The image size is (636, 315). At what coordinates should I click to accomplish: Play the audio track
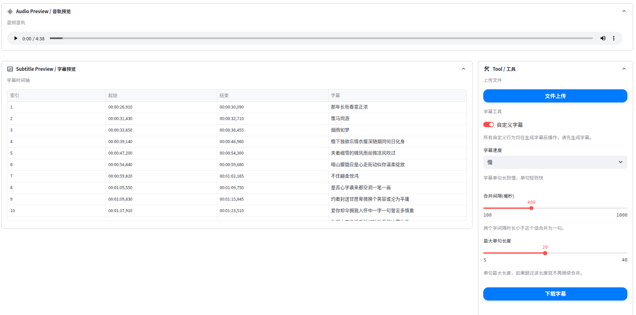click(x=16, y=38)
